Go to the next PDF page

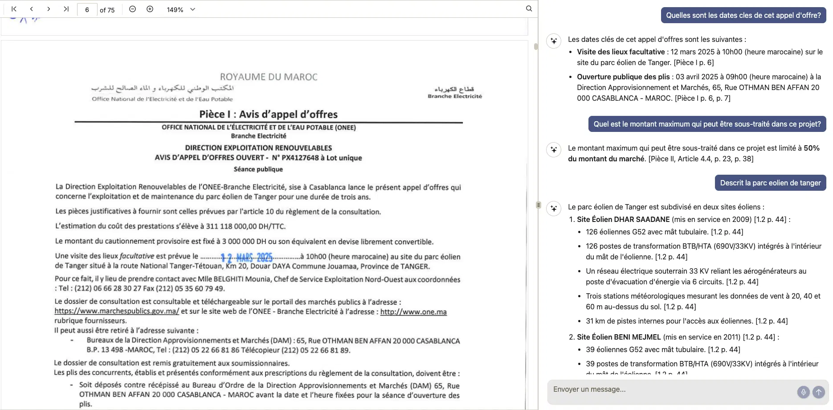[x=49, y=9]
